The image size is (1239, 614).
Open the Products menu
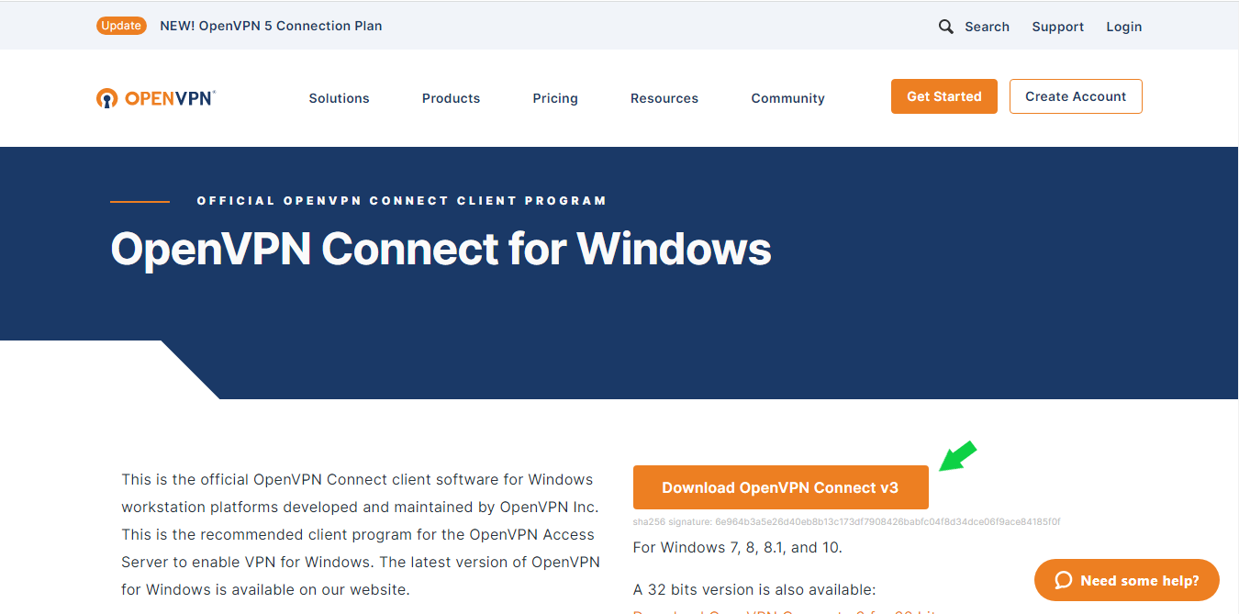click(451, 98)
